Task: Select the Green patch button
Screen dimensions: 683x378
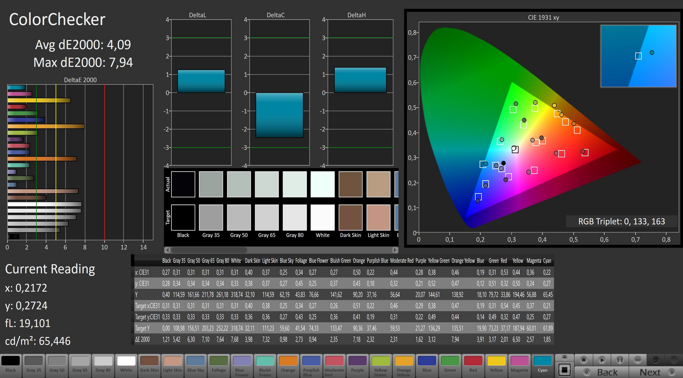Action: 450,366
